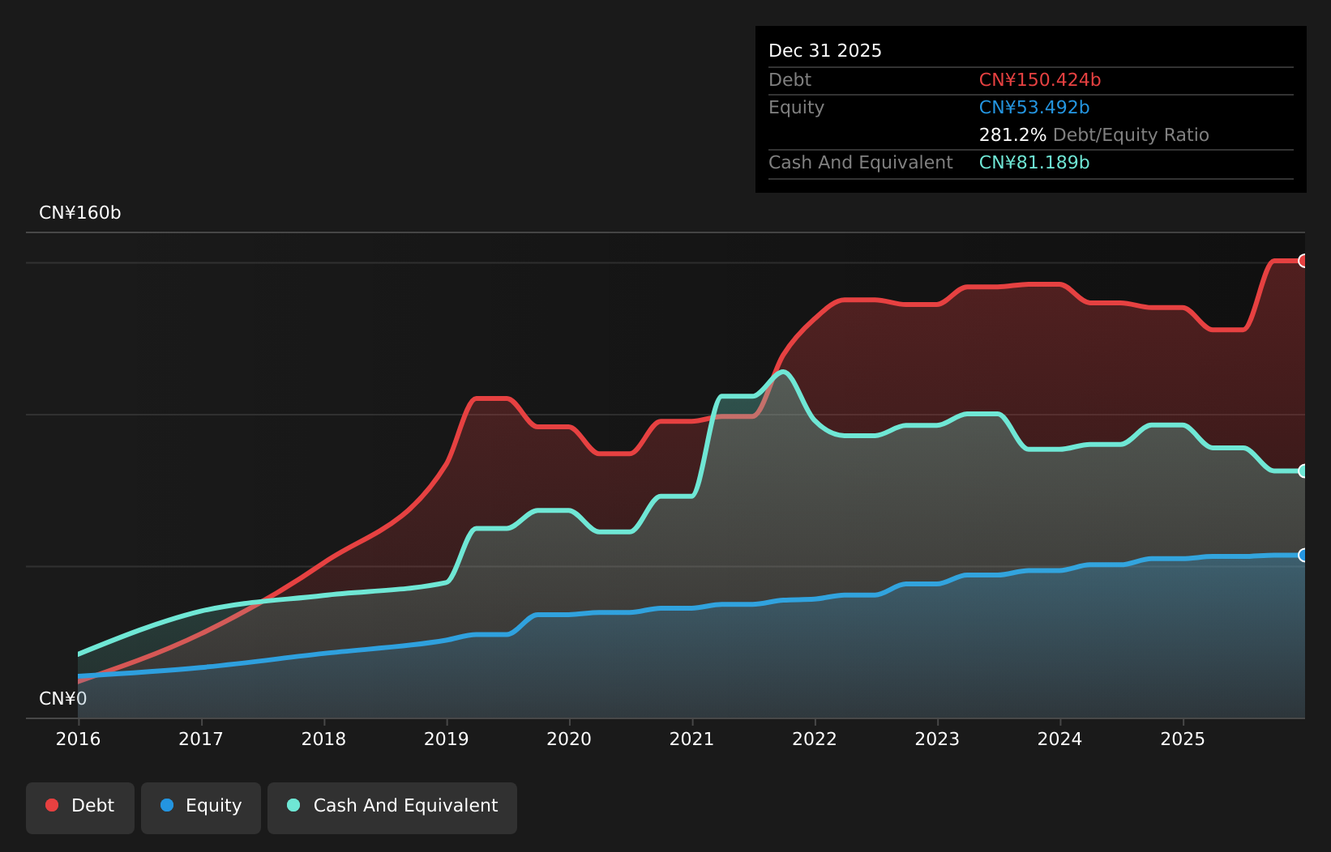Screen dimensions: 1331x852
Task: Click the 2024 x-axis label
Action: click(x=1060, y=739)
